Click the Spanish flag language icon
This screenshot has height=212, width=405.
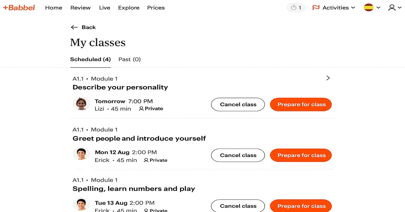coord(369,7)
